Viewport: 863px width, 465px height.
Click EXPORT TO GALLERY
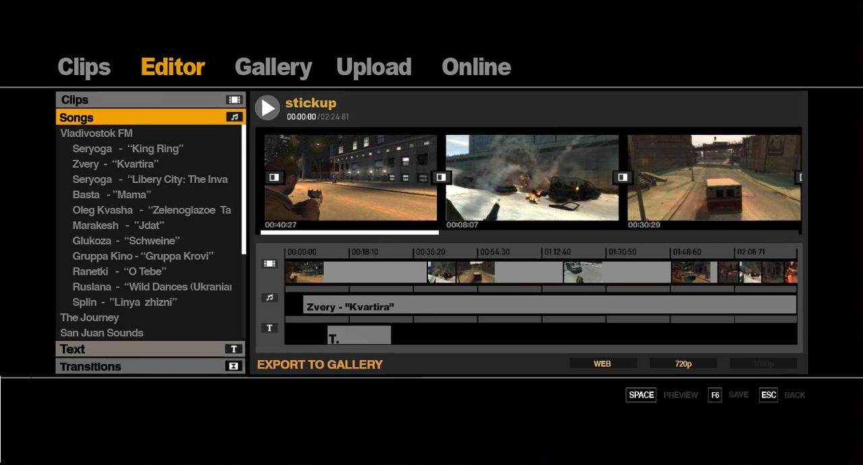tap(320, 365)
